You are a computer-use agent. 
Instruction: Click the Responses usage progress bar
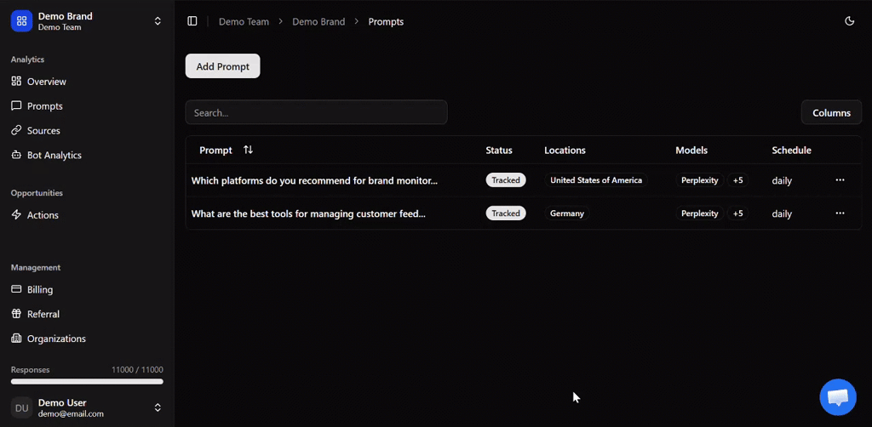88,381
